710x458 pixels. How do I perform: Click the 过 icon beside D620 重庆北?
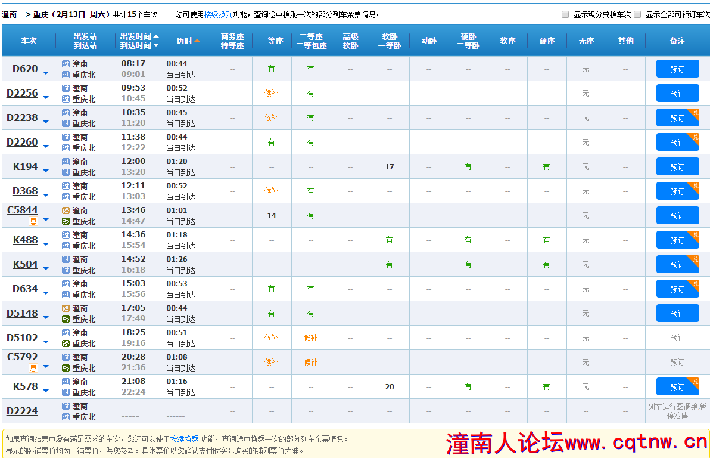coord(66,75)
